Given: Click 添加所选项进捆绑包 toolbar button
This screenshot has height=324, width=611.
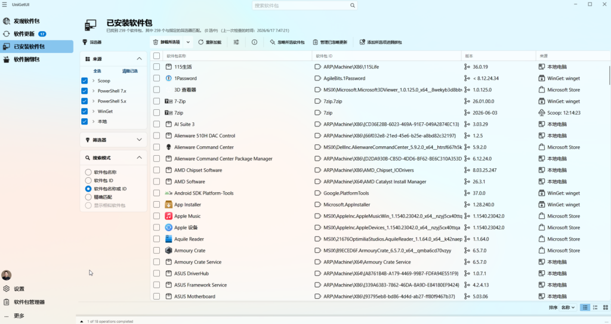Looking at the screenshot, I should (x=381, y=42).
